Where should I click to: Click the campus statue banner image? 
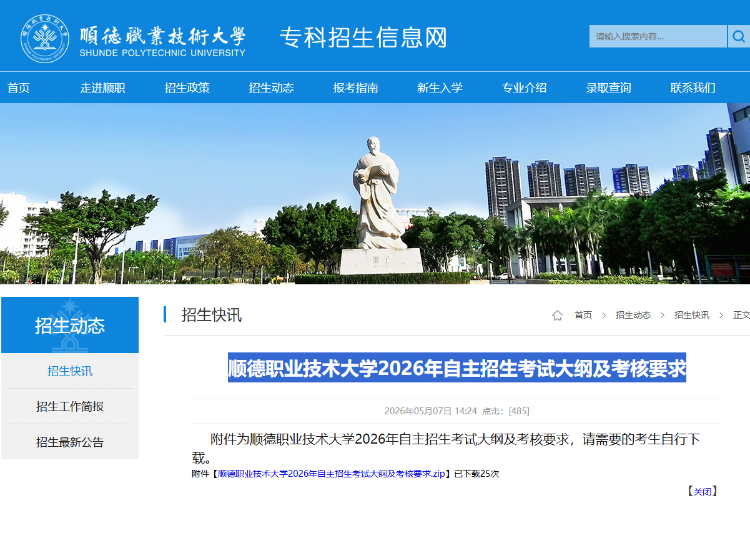point(375,194)
